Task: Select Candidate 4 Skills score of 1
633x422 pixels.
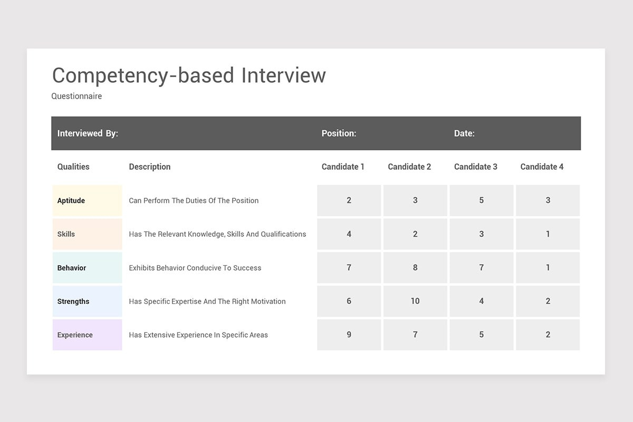Action: coord(548,234)
